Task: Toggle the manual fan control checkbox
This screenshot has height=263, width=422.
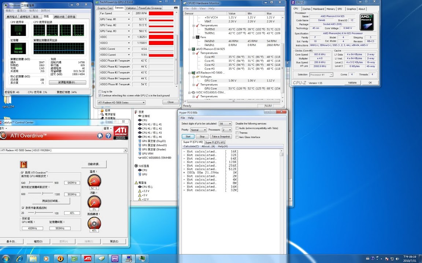Action: (23, 208)
